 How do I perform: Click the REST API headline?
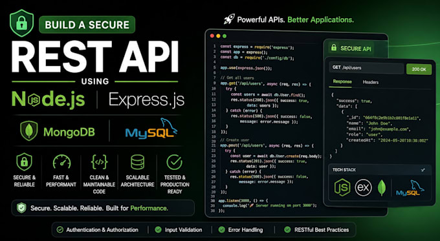95,57
